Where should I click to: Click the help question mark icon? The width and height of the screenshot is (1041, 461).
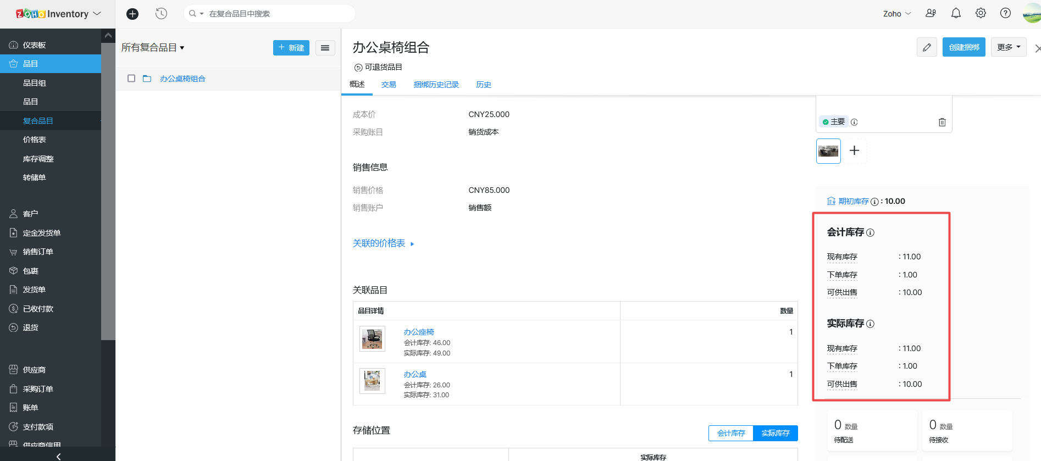[1005, 13]
